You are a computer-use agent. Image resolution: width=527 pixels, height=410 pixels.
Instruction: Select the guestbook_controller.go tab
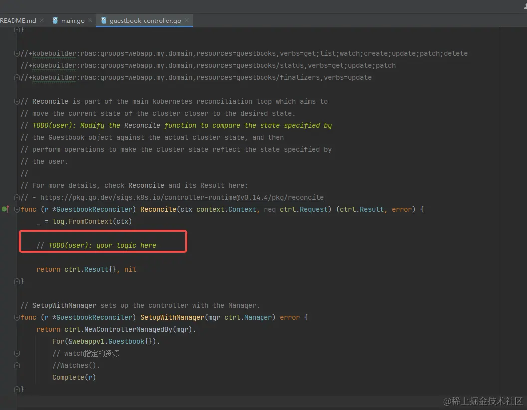pos(145,21)
